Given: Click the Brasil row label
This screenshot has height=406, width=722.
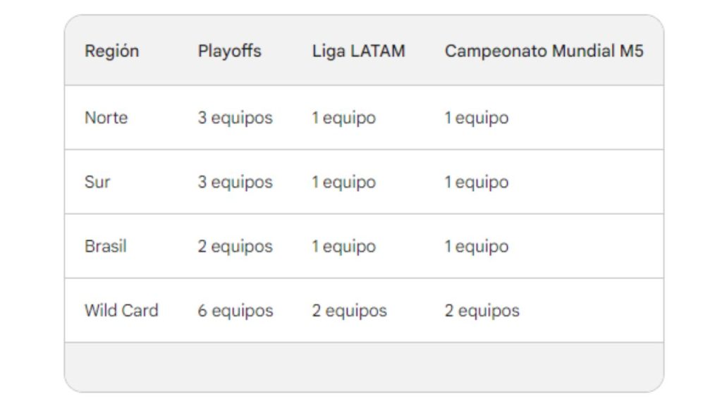Looking at the screenshot, I should [106, 247].
